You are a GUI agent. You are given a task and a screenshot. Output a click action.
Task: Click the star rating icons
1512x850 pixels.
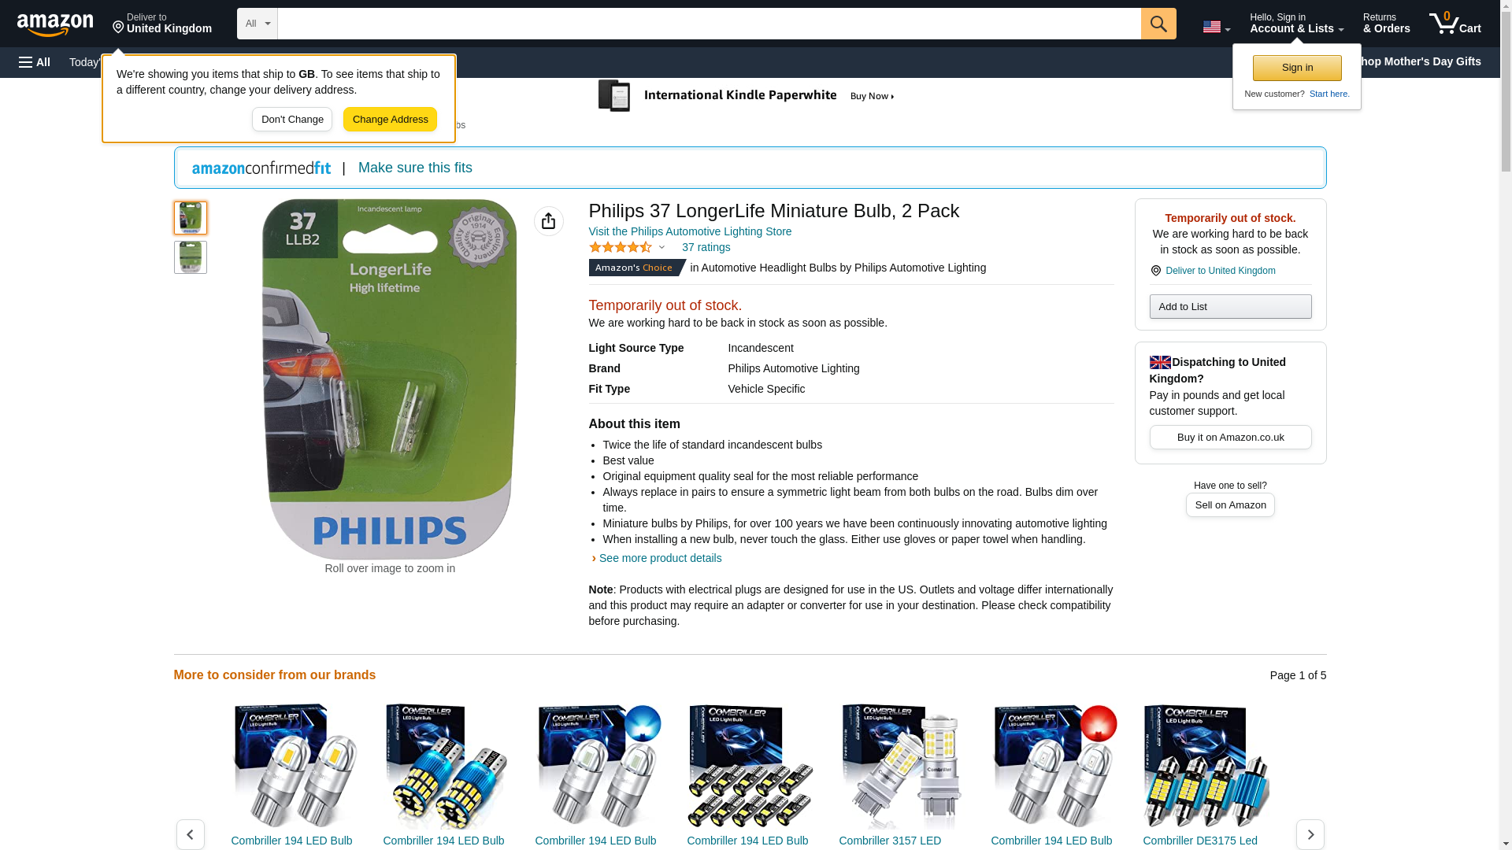point(621,247)
